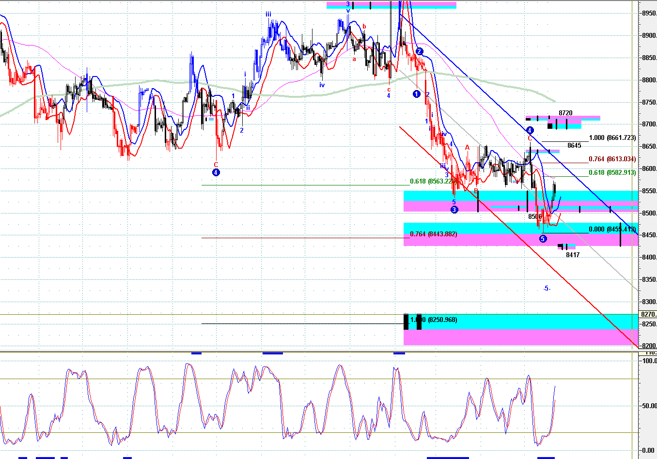Select the -5- projected wave label
Screen dimensions: 657x459
pyautogui.click(x=547, y=289)
